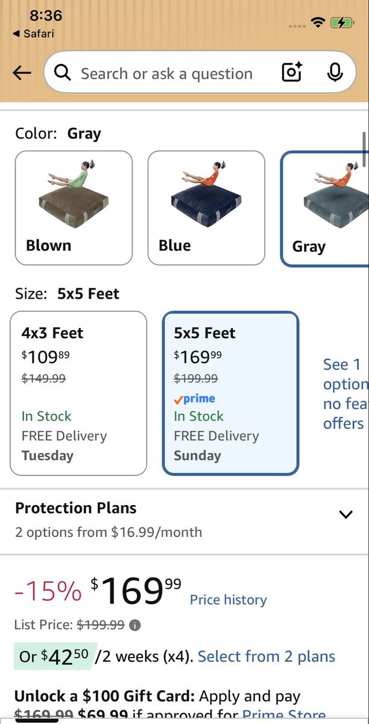Choose the 5x5 Feet size

231,393
